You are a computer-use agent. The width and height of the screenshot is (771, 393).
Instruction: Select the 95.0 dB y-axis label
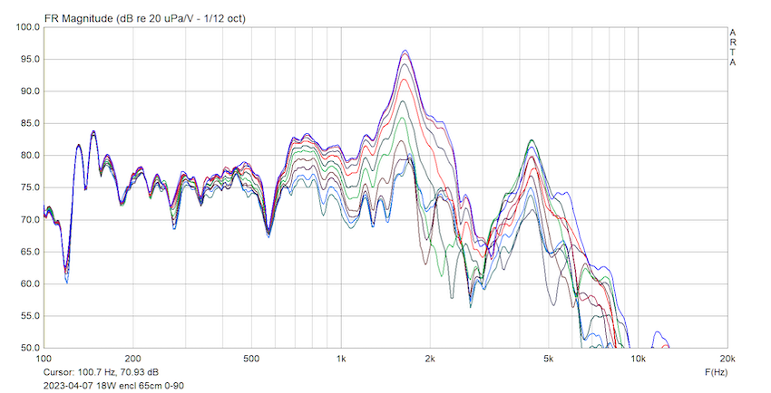point(29,60)
